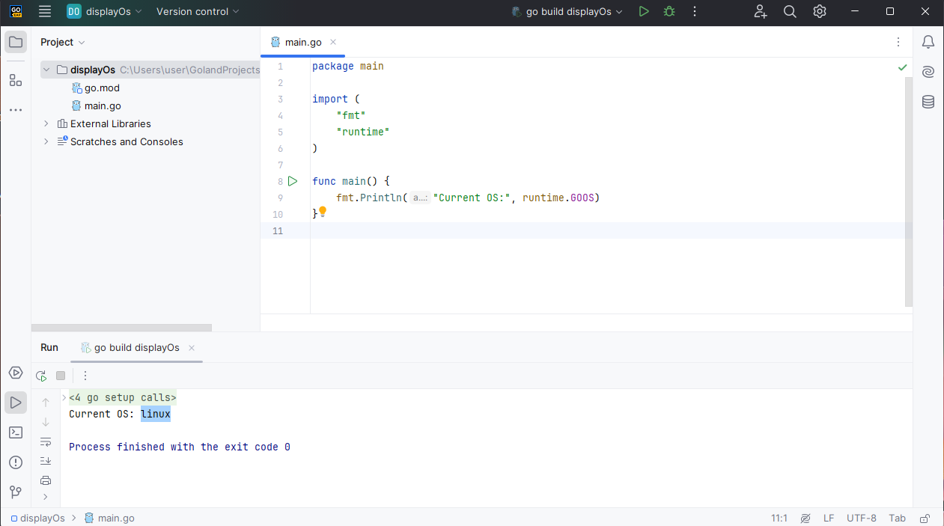Image resolution: width=944 pixels, height=526 pixels.
Task: Run the program with the green play button
Action: point(643,11)
